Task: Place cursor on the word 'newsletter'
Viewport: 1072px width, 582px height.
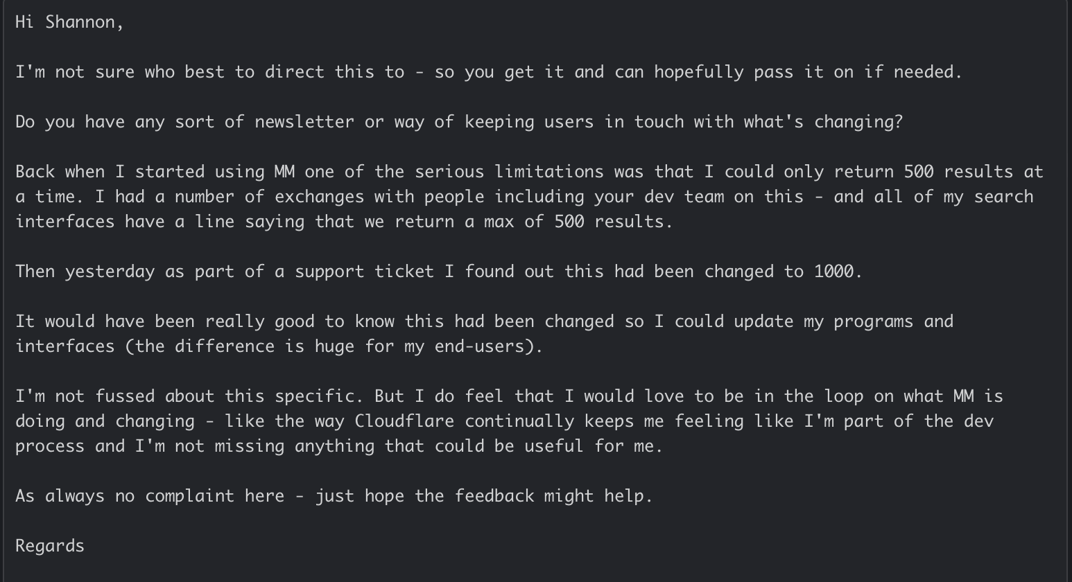Action: coord(304,122)
